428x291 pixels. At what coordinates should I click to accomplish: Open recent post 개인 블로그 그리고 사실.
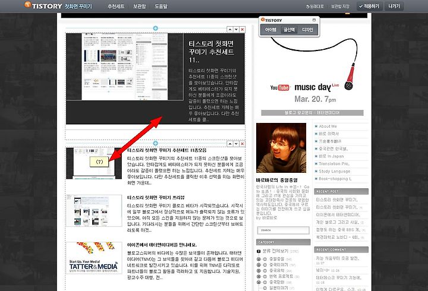(x=338, y=222)
